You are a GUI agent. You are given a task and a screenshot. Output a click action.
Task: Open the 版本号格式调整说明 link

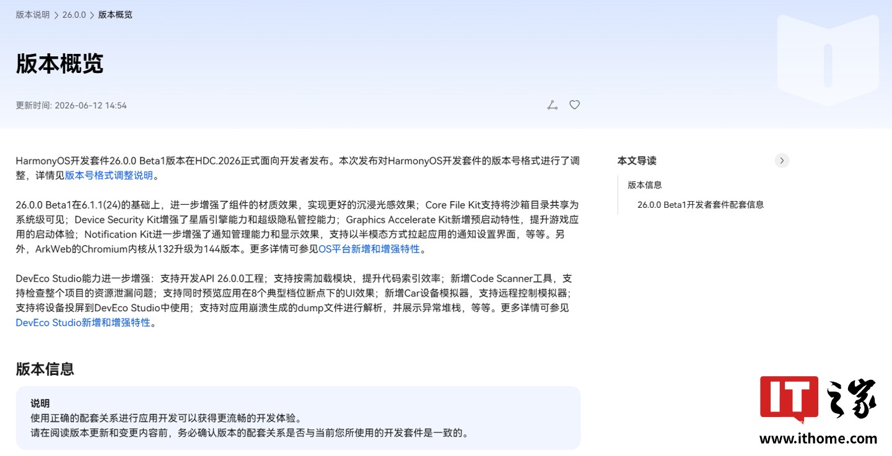pyautogui.click(x=109, y=175)
